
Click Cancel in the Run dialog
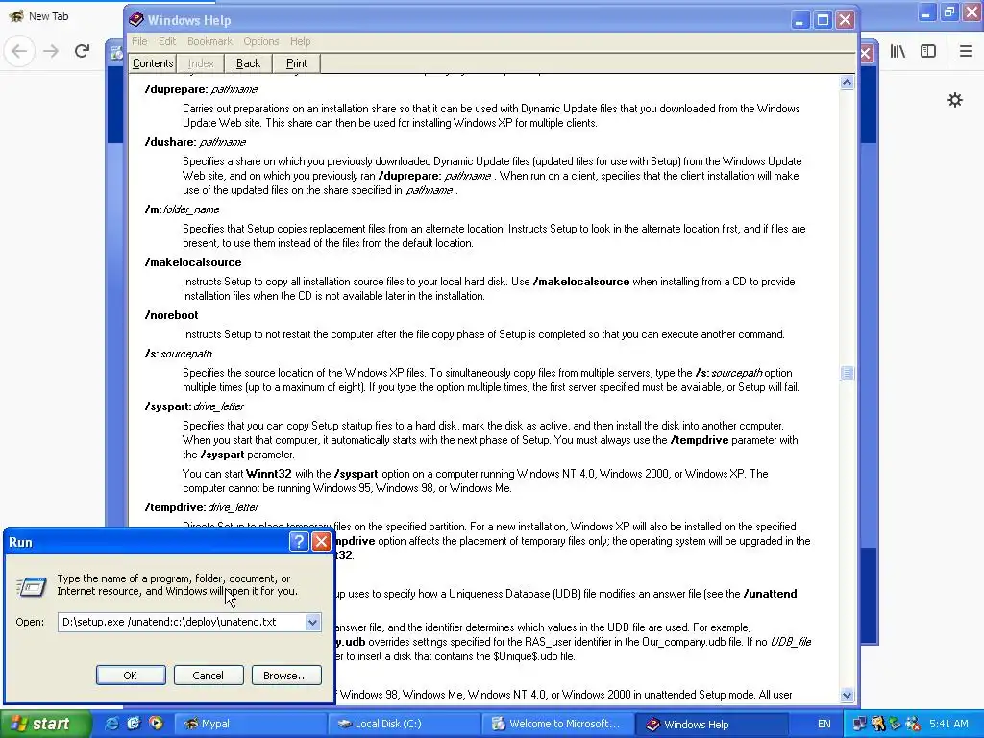208,676
